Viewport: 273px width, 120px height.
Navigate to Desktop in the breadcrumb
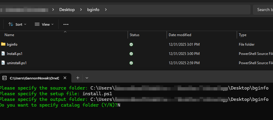[67, 10]
